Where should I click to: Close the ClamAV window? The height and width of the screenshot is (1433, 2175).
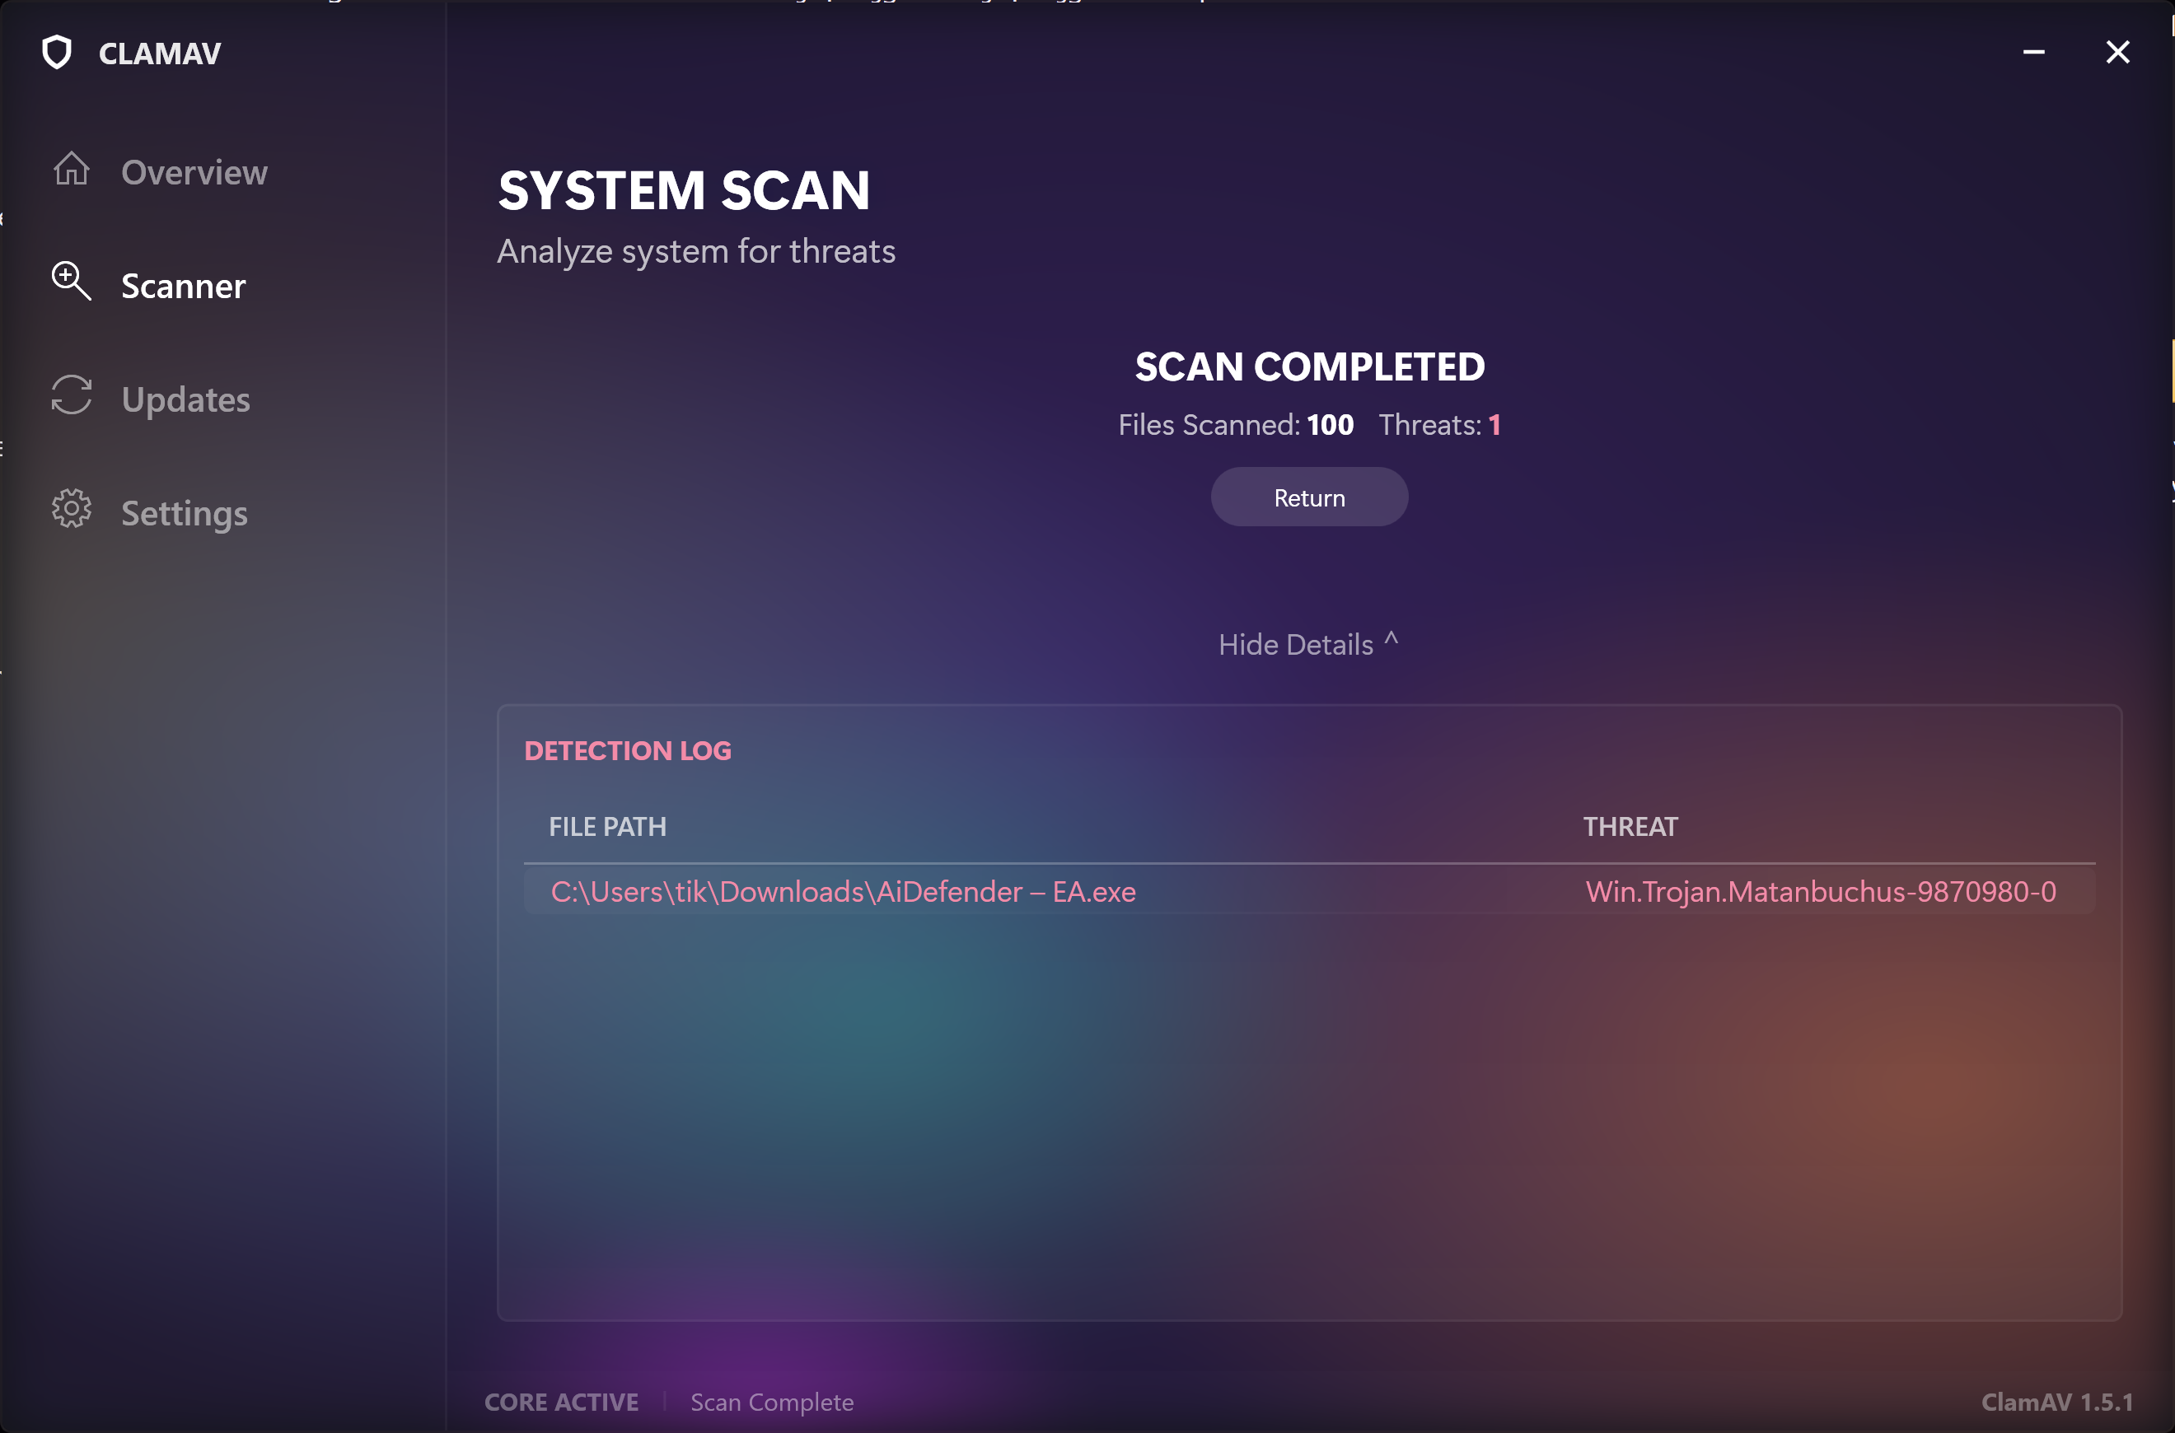(x=2117, y=52)
